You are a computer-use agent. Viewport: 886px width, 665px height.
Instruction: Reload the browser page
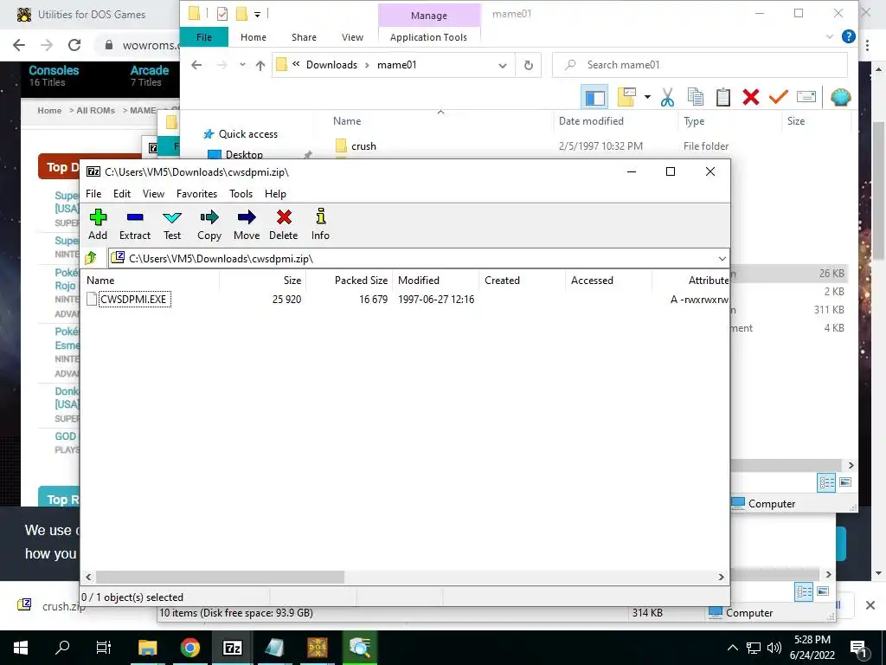[x=74, y=45]
